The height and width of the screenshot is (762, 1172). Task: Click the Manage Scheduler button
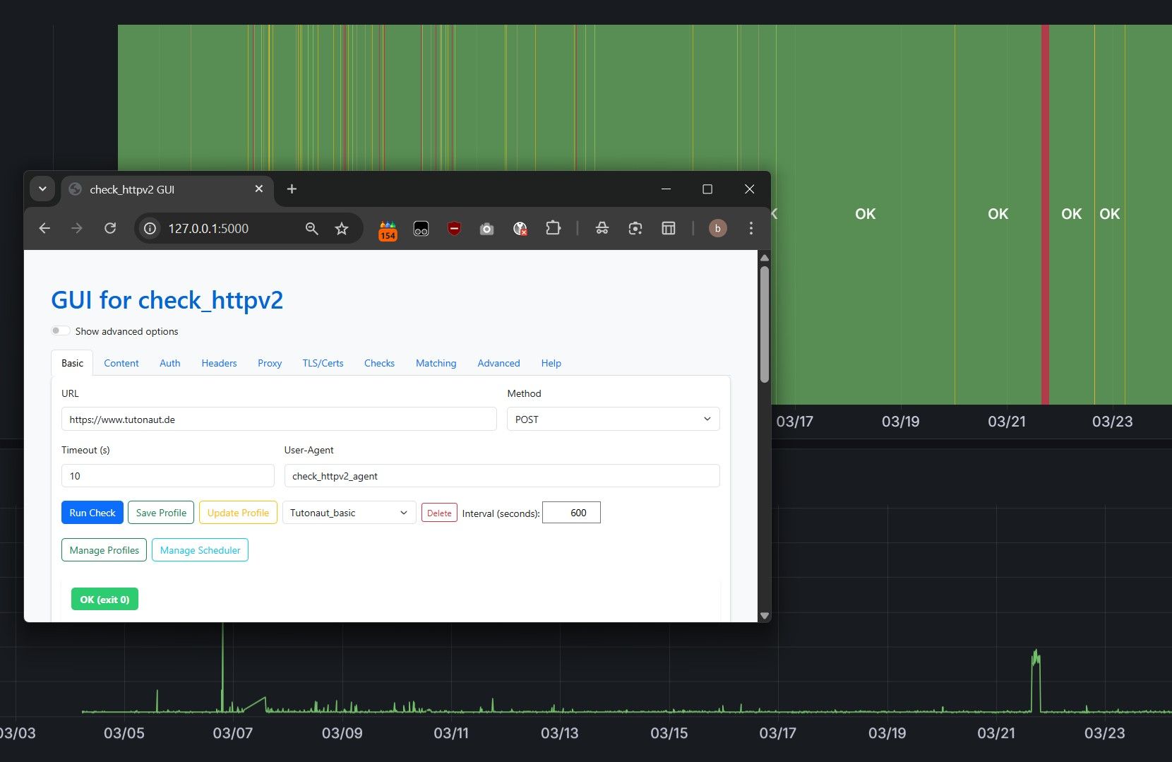coord(200,550)
